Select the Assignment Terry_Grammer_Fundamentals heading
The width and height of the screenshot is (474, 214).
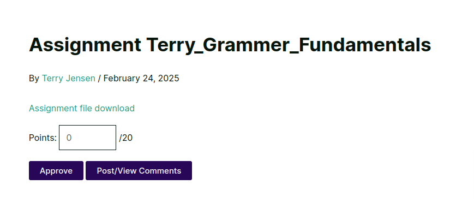[230, 45]
